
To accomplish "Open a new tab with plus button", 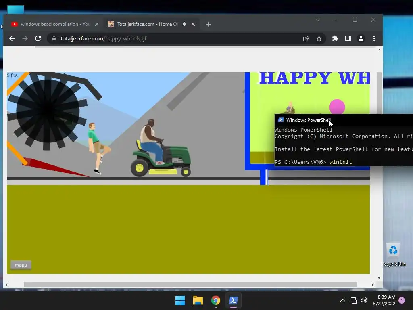I will pyautogui.click(x=209, y=24).
